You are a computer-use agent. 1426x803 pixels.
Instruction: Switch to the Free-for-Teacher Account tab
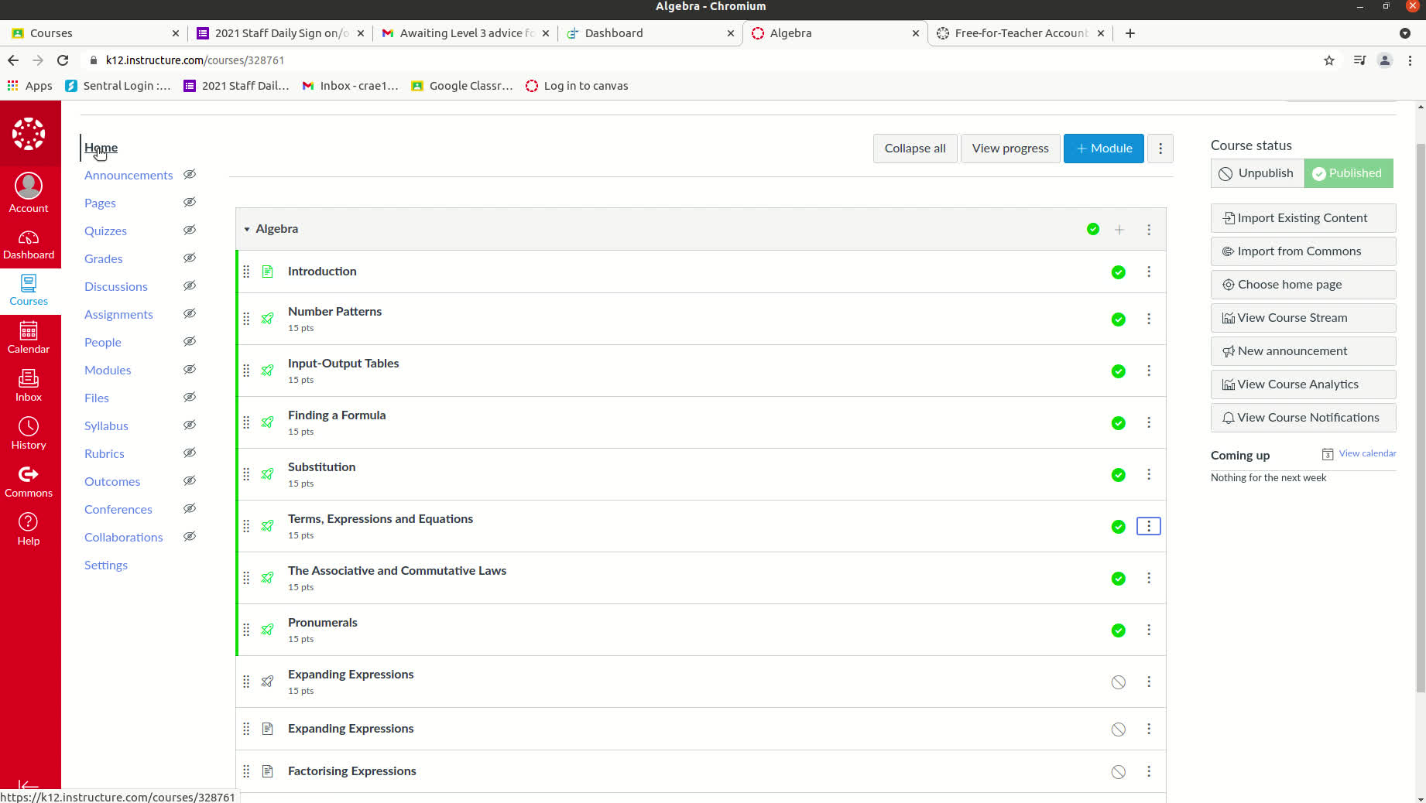point(1020,33)
